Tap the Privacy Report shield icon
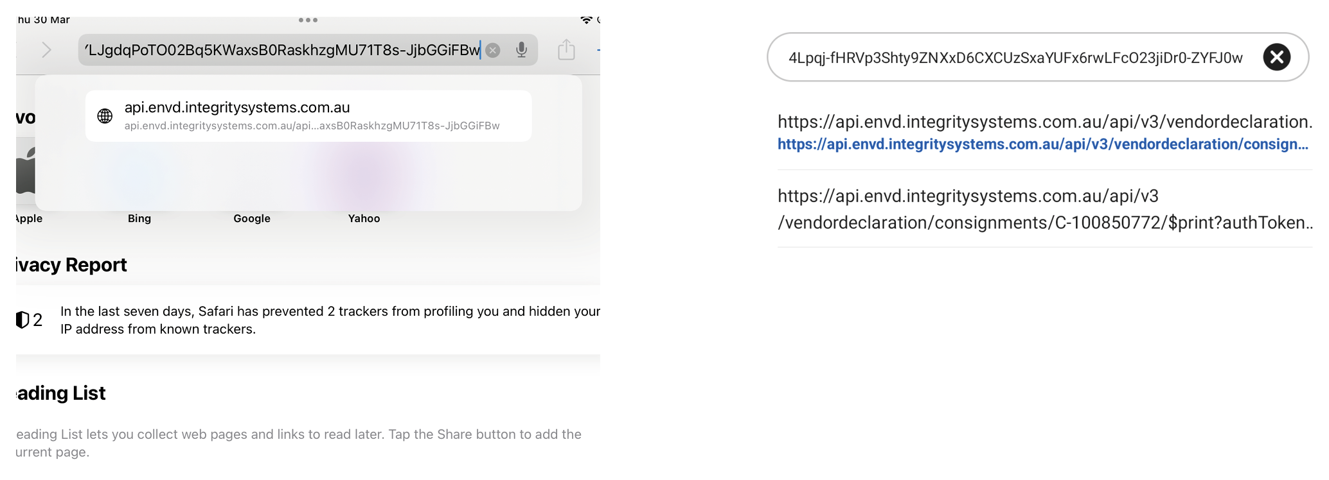The width and height of the screenshot is (1329, 480). point(22,320)
